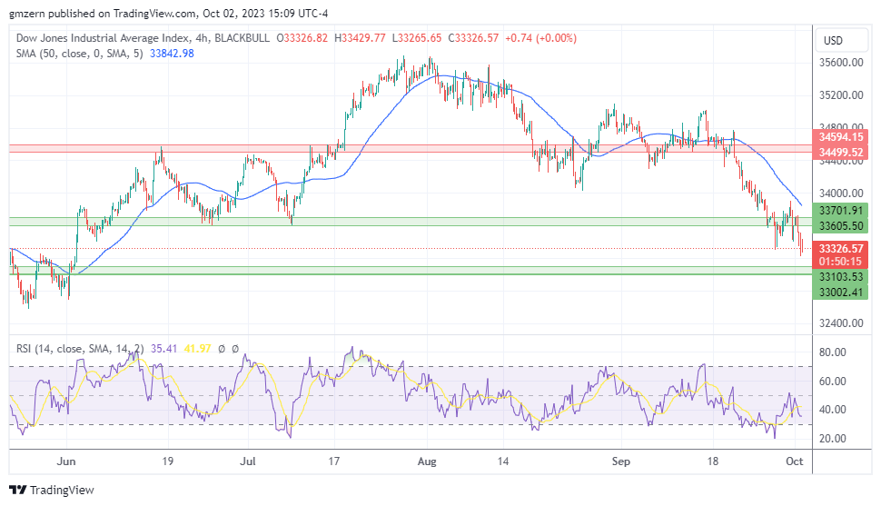Click the 35200.00 price axis label

click(x=841, y=95)
